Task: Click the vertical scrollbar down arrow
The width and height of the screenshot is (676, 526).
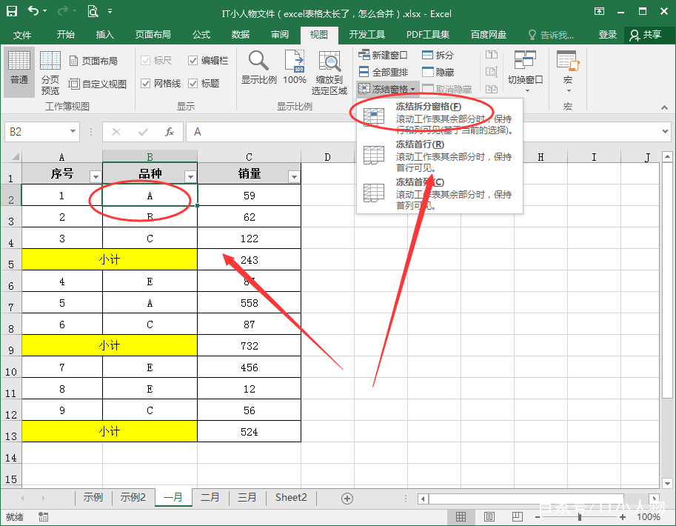Action: pos(667,483)
